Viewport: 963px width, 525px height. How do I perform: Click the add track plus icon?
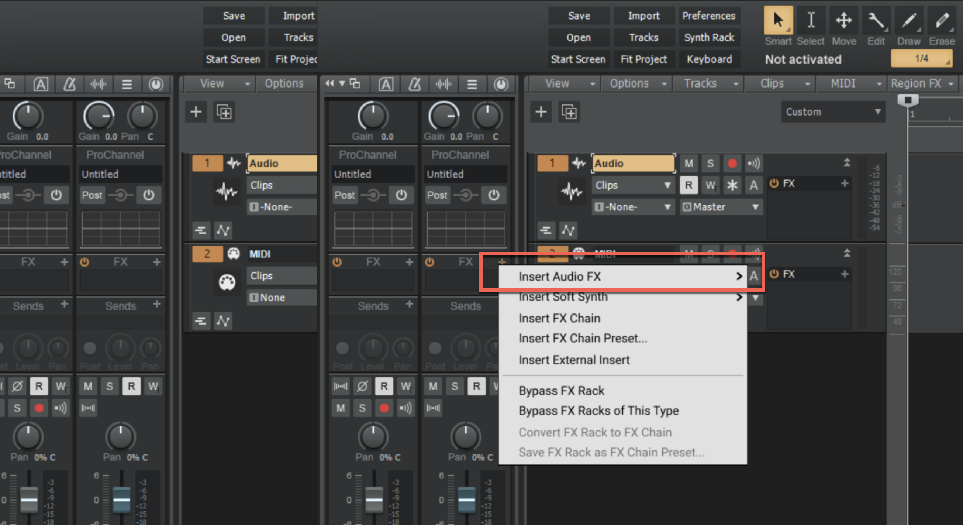pos(541,112)
